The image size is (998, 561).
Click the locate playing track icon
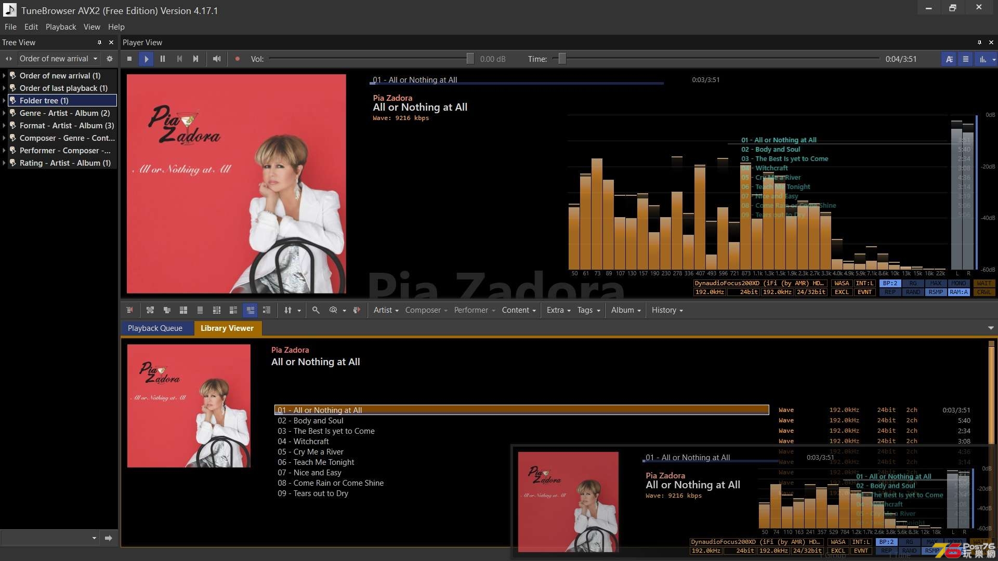click(x=357, y=310)
